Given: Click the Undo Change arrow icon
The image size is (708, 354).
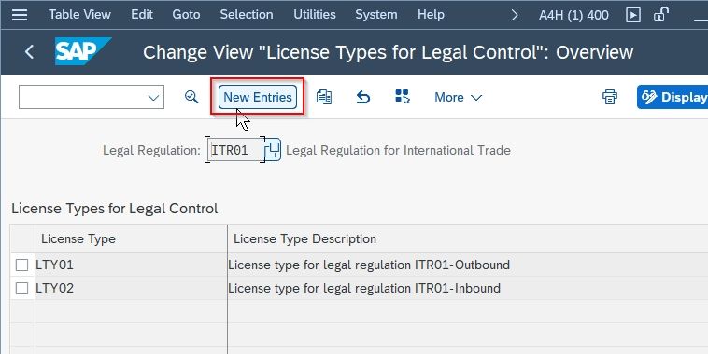Looking at the screenshot, I should (x=363, y=97).
